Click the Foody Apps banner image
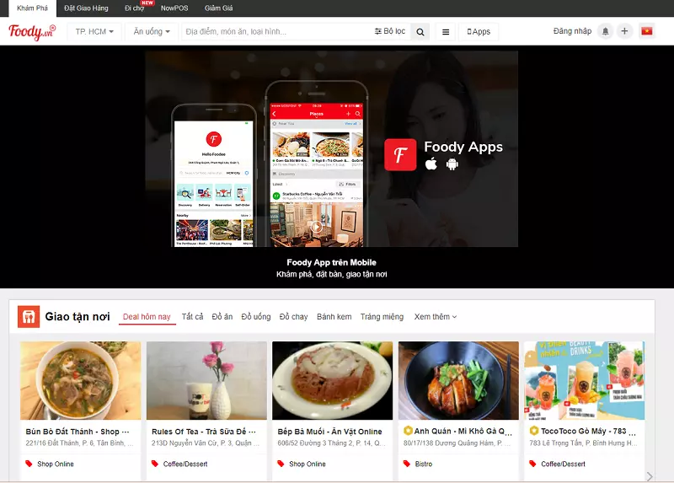The height and width of the screenshot is (483, 674). pyautogui.click(x=331, y=149)
